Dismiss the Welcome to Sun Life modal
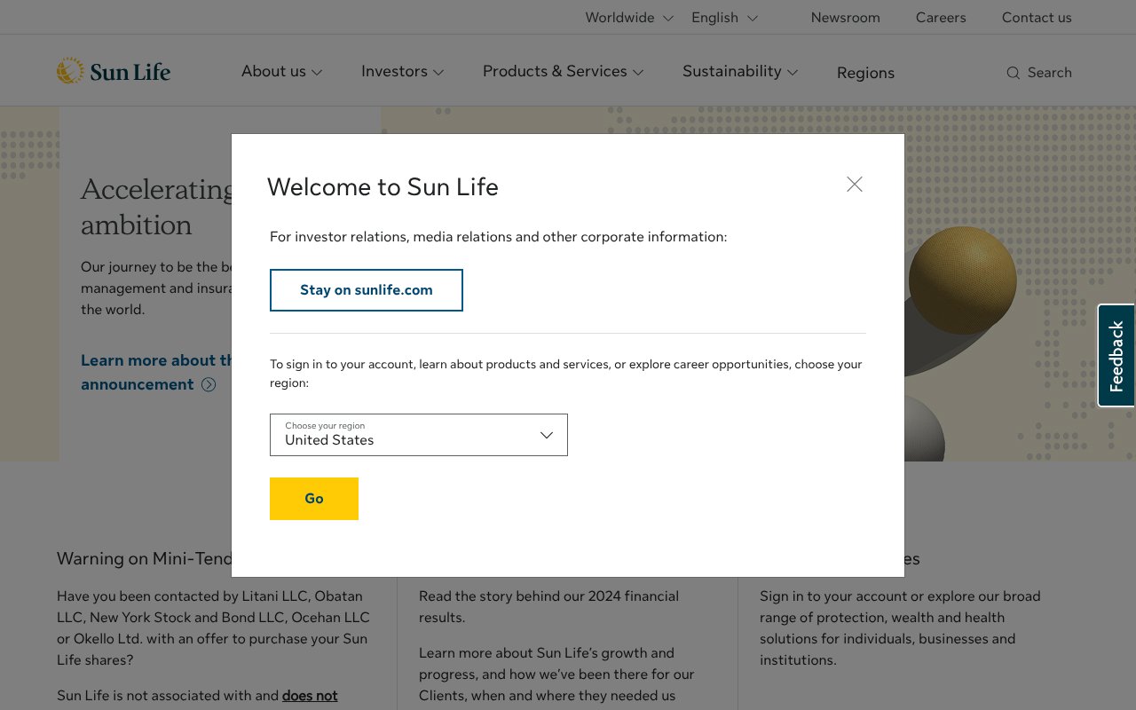Image resolution: width=1136 pixels, height=710 pixels. pos(854,184)
